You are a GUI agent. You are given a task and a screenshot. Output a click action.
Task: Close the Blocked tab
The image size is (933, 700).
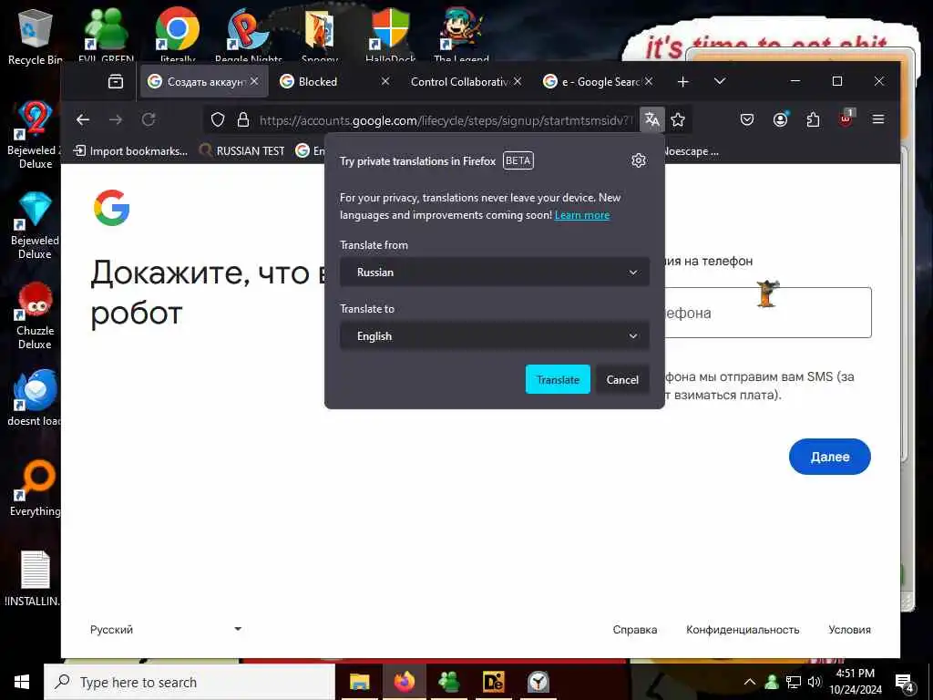(385, 81)
